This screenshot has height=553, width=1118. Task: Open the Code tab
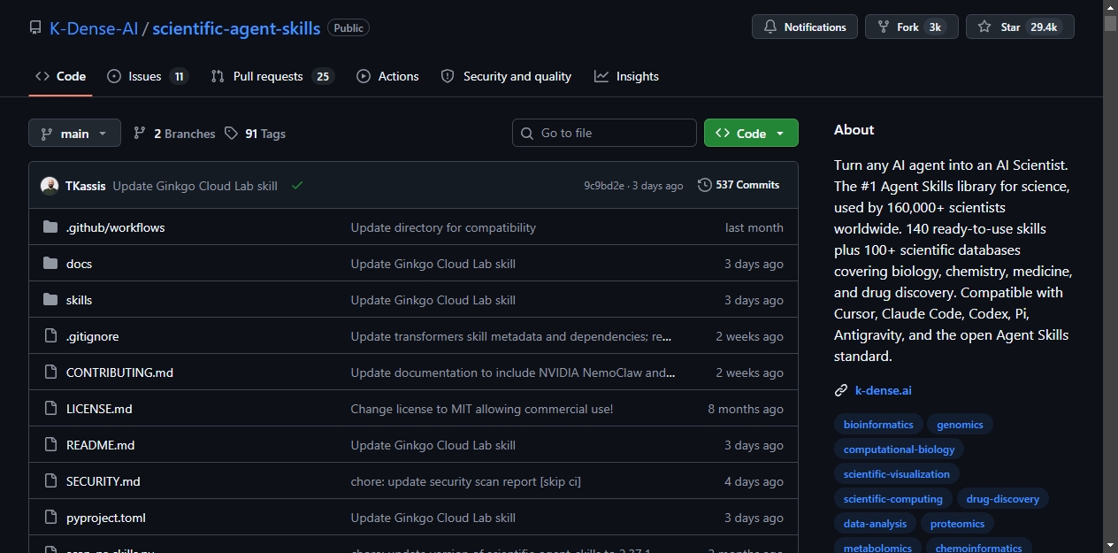pos(60,76)
